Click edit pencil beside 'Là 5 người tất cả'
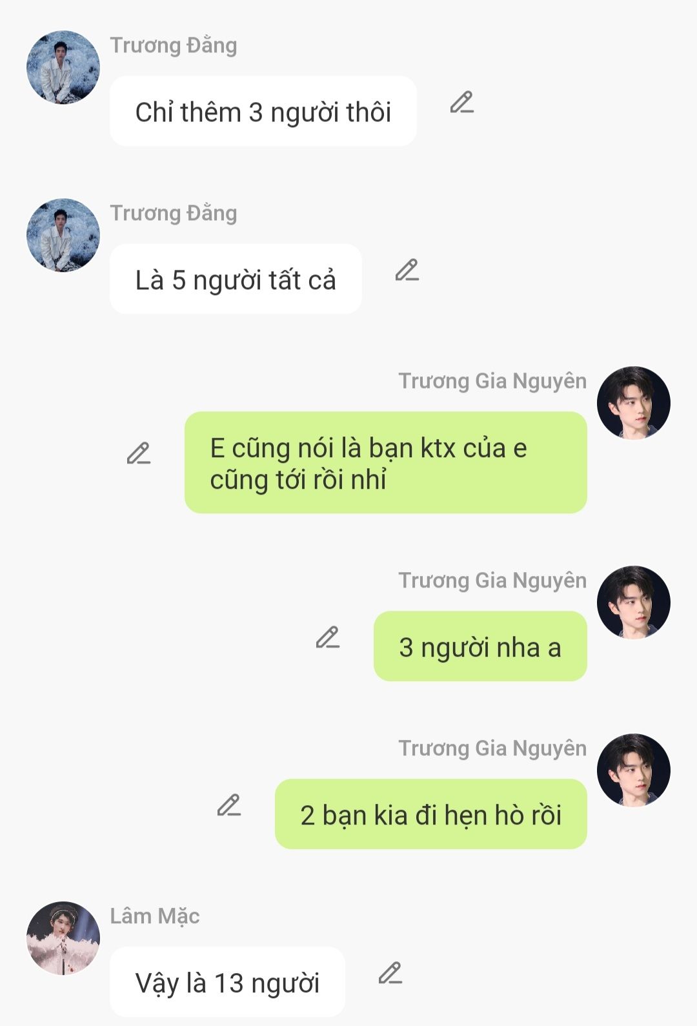Viewport: 697px width, 1026px height. tap(407, 271)
